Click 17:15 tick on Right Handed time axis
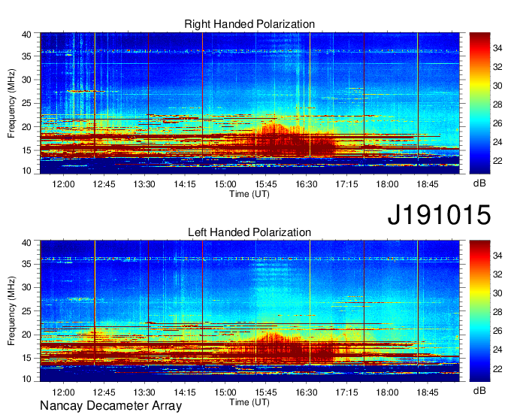The width and height of the screenshot is (511, 415). (x=346, y=184)
